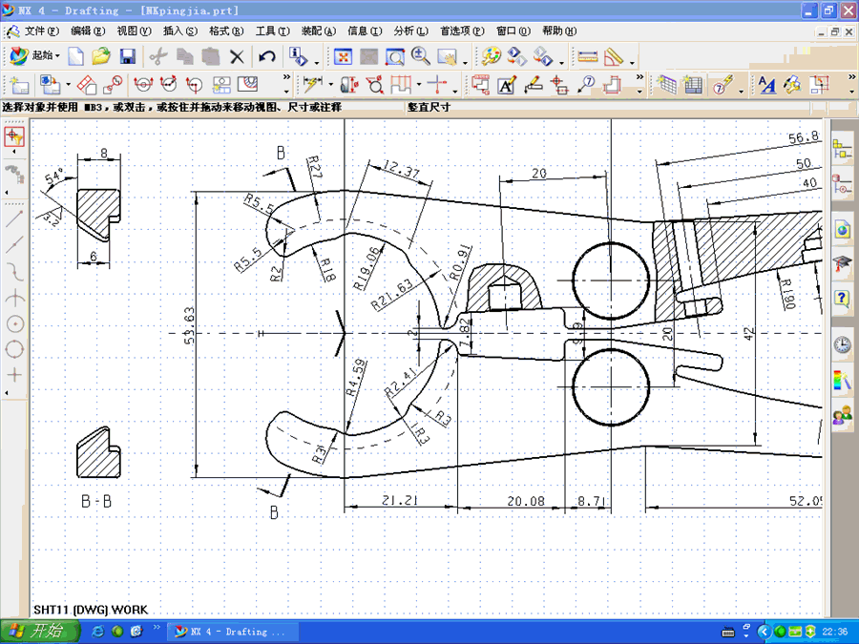Undo the last action with the arrow icon

pos(267,56)
